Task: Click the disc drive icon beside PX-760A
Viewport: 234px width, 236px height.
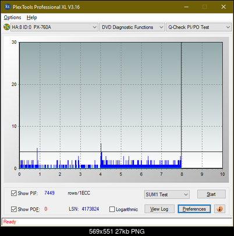Action: point(6,27)
